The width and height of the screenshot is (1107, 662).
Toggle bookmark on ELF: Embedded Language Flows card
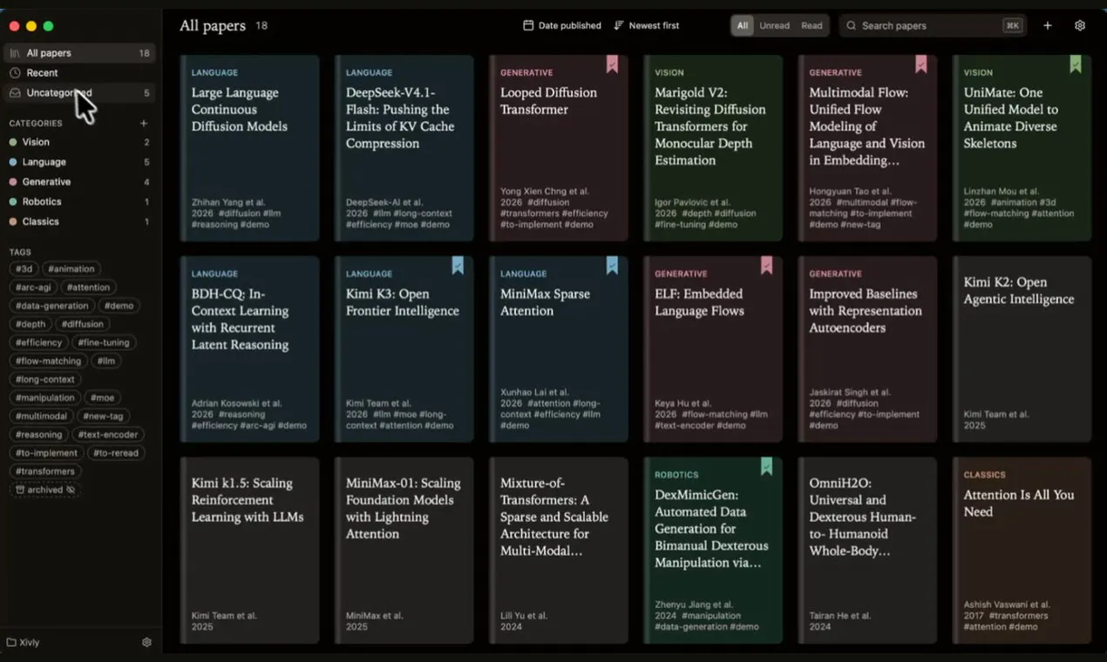tap(766, 265)
